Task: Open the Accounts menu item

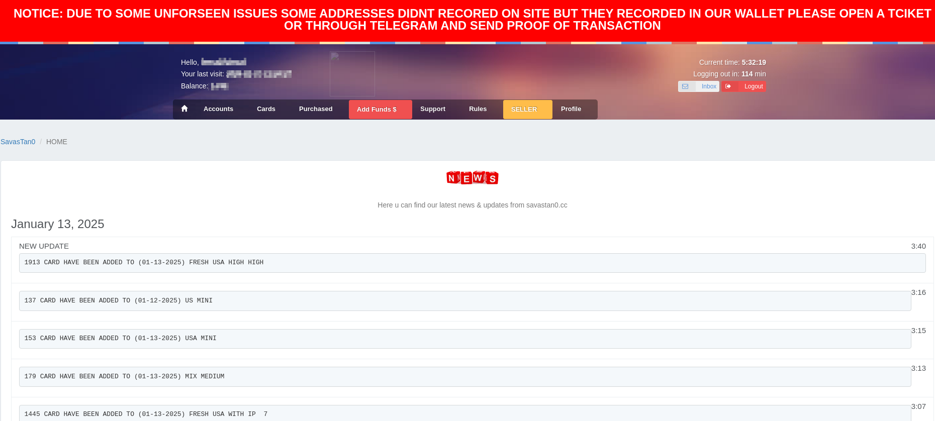Action: tap(218, 109)
